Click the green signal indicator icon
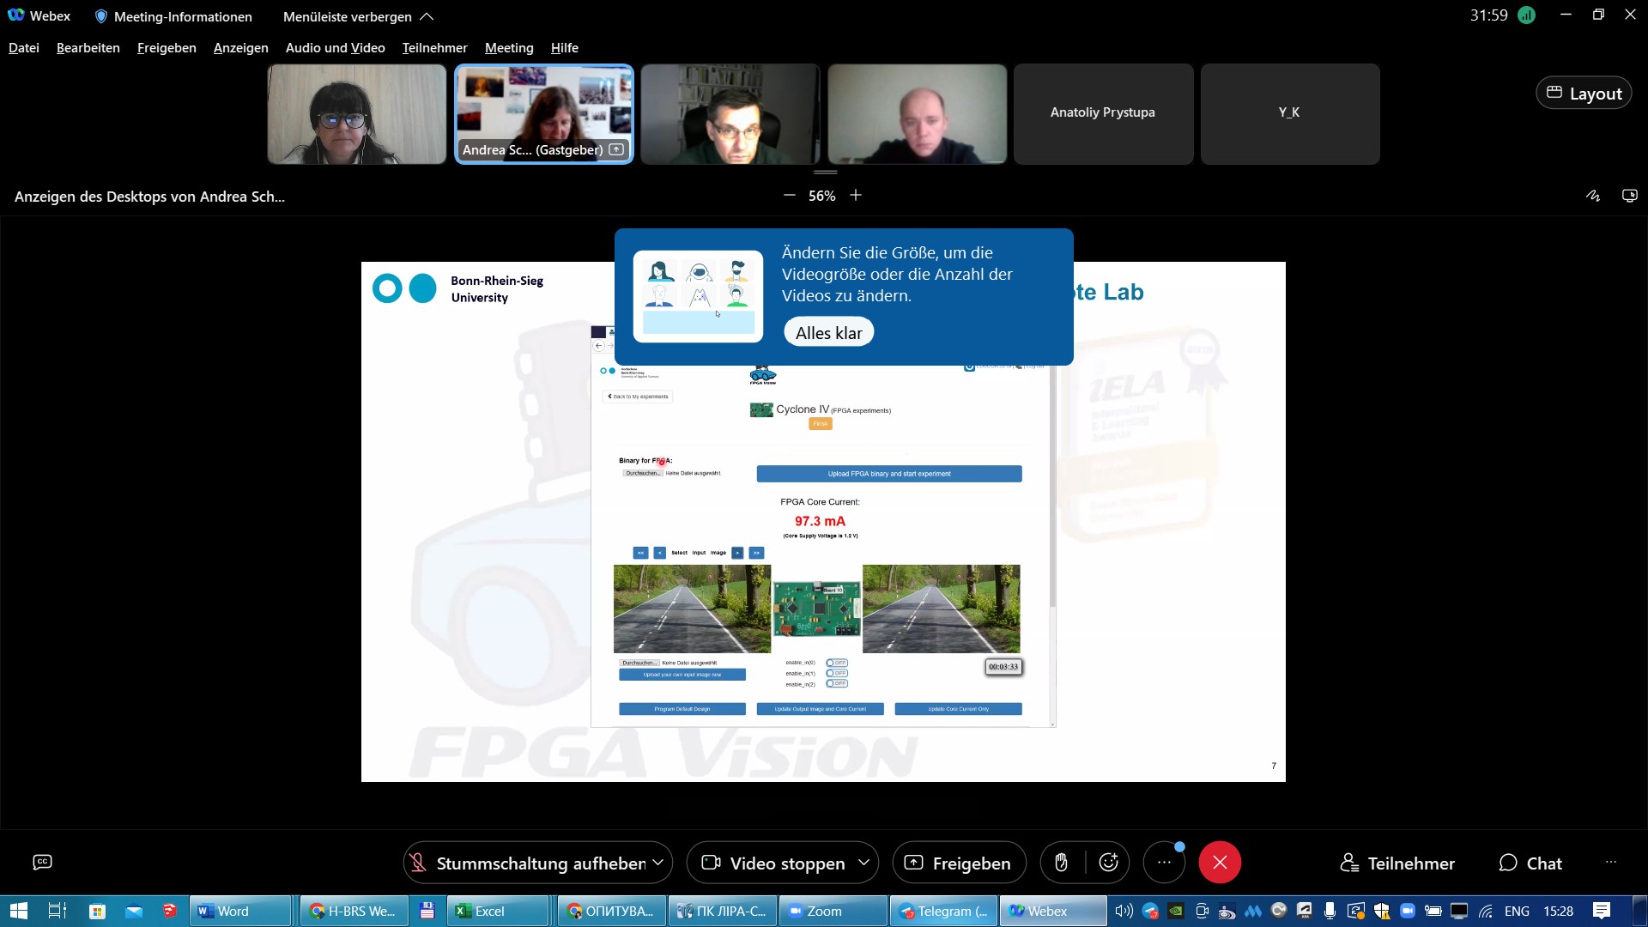 click(x=1526, y=15)
